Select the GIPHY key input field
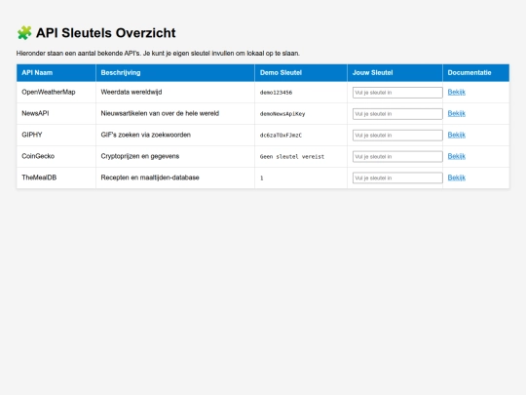This screenshot has width=526, height=395. (x=397, y=135)
